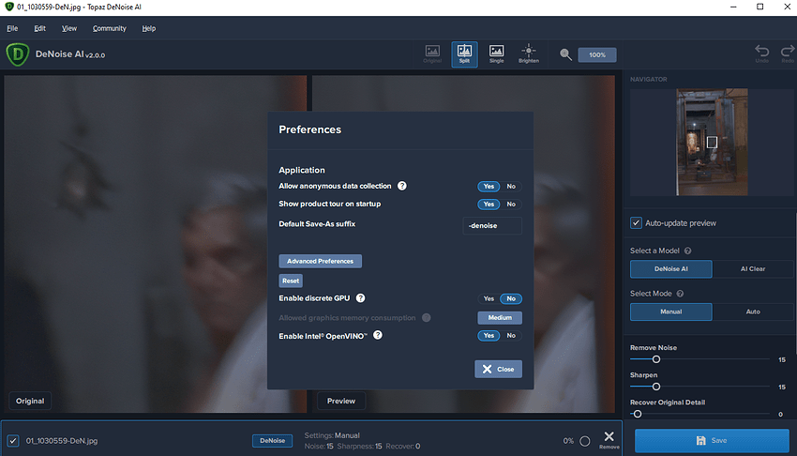Open help for anonymous data collection
Screen dimensions: 797x456
[402, 186]
